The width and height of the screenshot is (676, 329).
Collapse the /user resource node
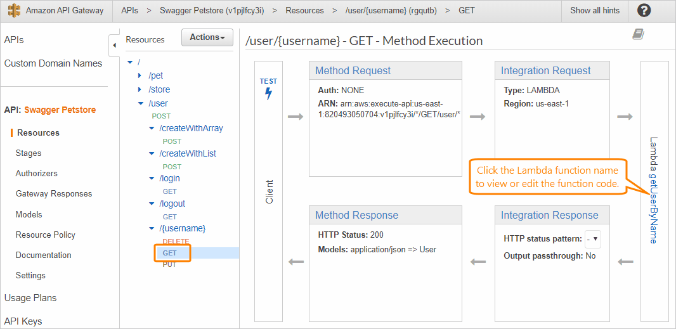(140, 103)
